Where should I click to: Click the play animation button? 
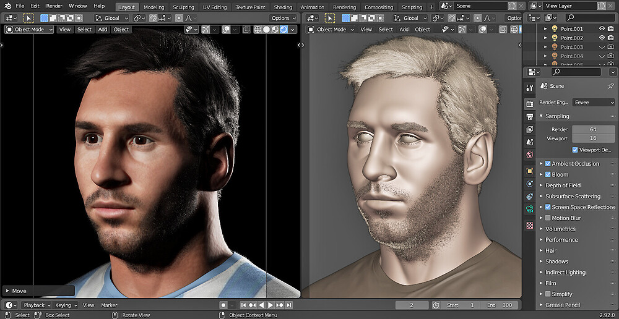(271, 305)
